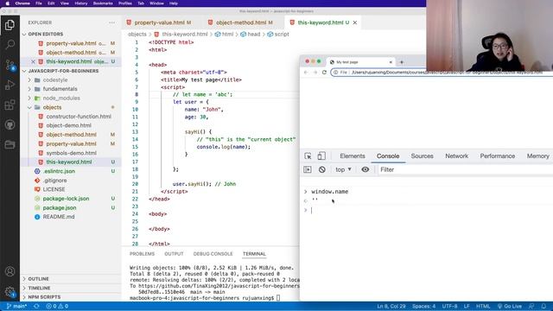Click the HTML language mode in status bar
Image resolution: width=553 pixels, height=311 pixels.
483,306
